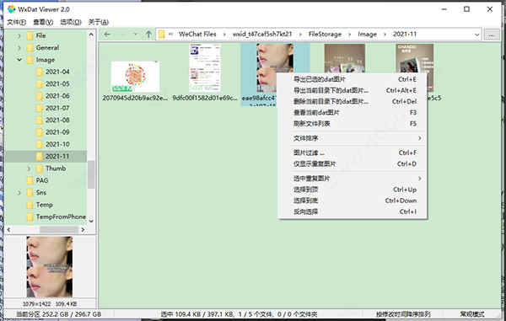Screen dimensions: 506x321
Task: Open the 文件 menu
Action: coord(17,22)
